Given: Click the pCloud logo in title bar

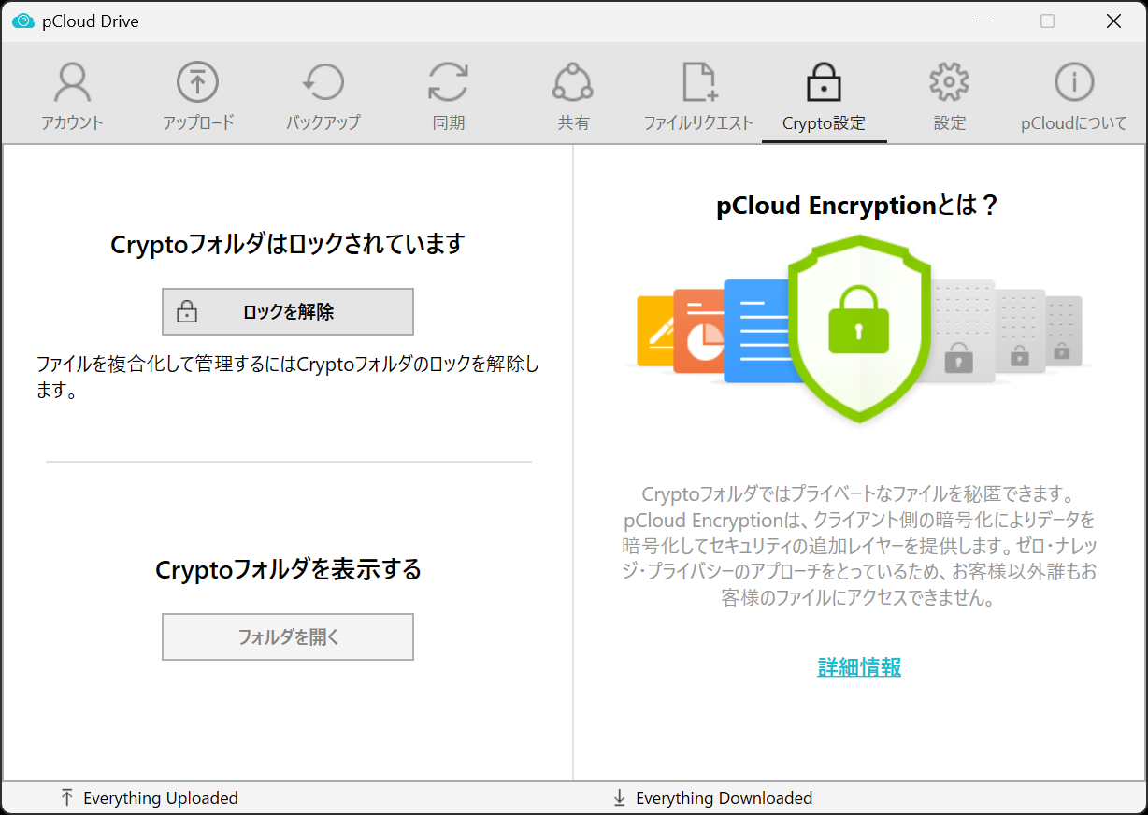Looking at the screenshot, I should tap(23, 21).
